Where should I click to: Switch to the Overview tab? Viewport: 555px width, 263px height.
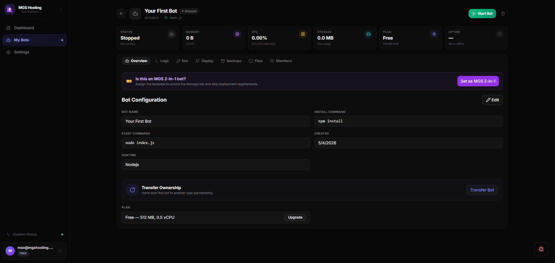point(136,61)
